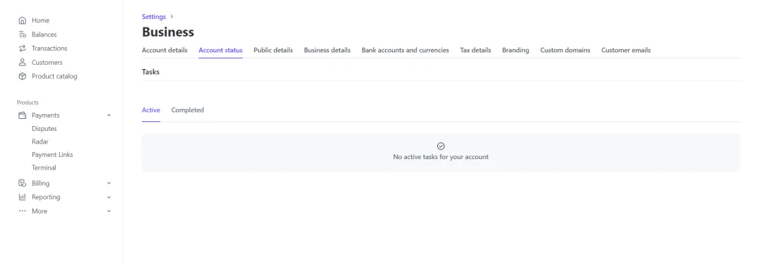Show the Completed tasks tab
Image resolution: width=763 pixels, height=264 pixels.
(x=187, y=110)
